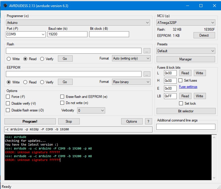Image resolution: width=221 pixels, height=189 pixels.
Task: Enable the Force (-F) checkbox
Action: pos(8,97)
